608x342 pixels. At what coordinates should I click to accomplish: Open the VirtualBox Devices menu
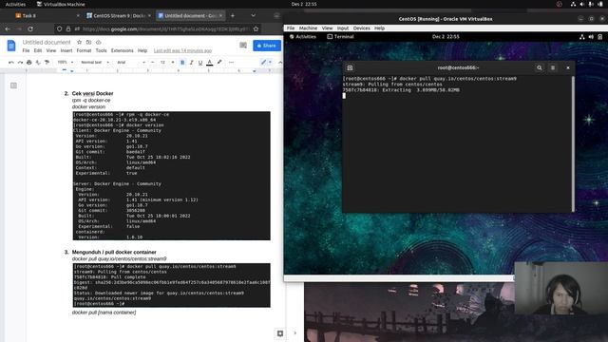click(361, 28)
